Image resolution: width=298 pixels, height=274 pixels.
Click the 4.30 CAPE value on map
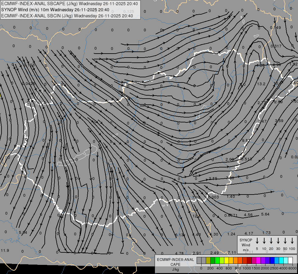click(x=214, y=234)
